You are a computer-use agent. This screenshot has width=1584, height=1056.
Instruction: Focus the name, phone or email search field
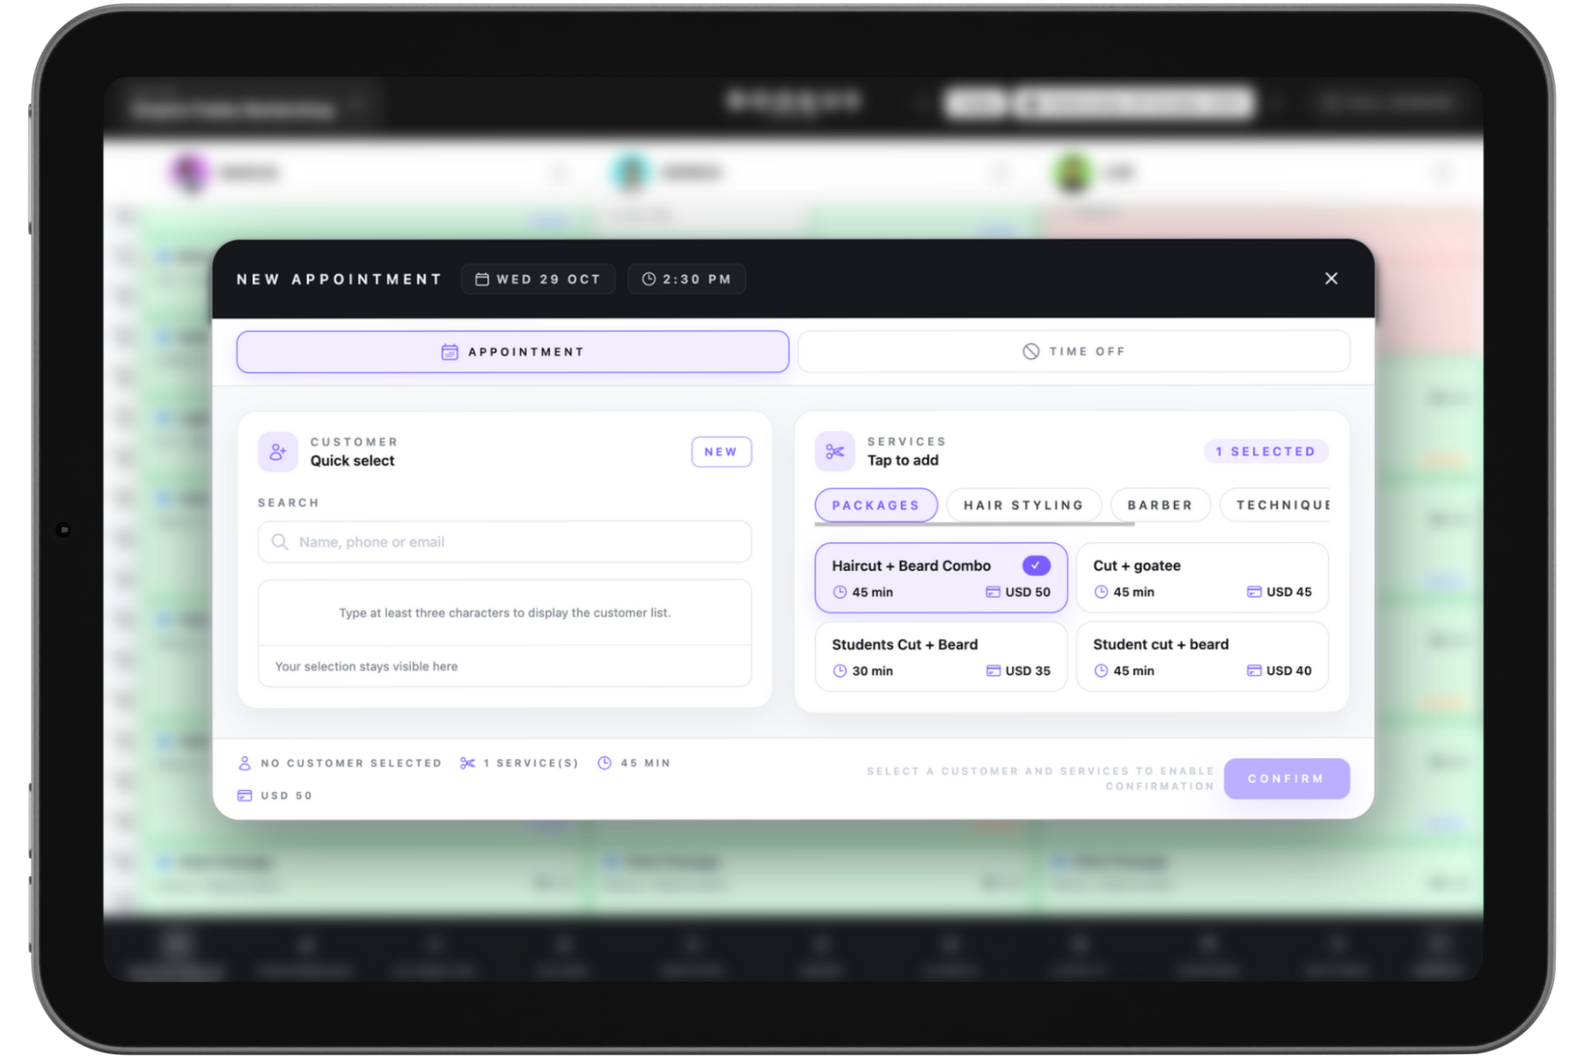(x=519, y=542)
